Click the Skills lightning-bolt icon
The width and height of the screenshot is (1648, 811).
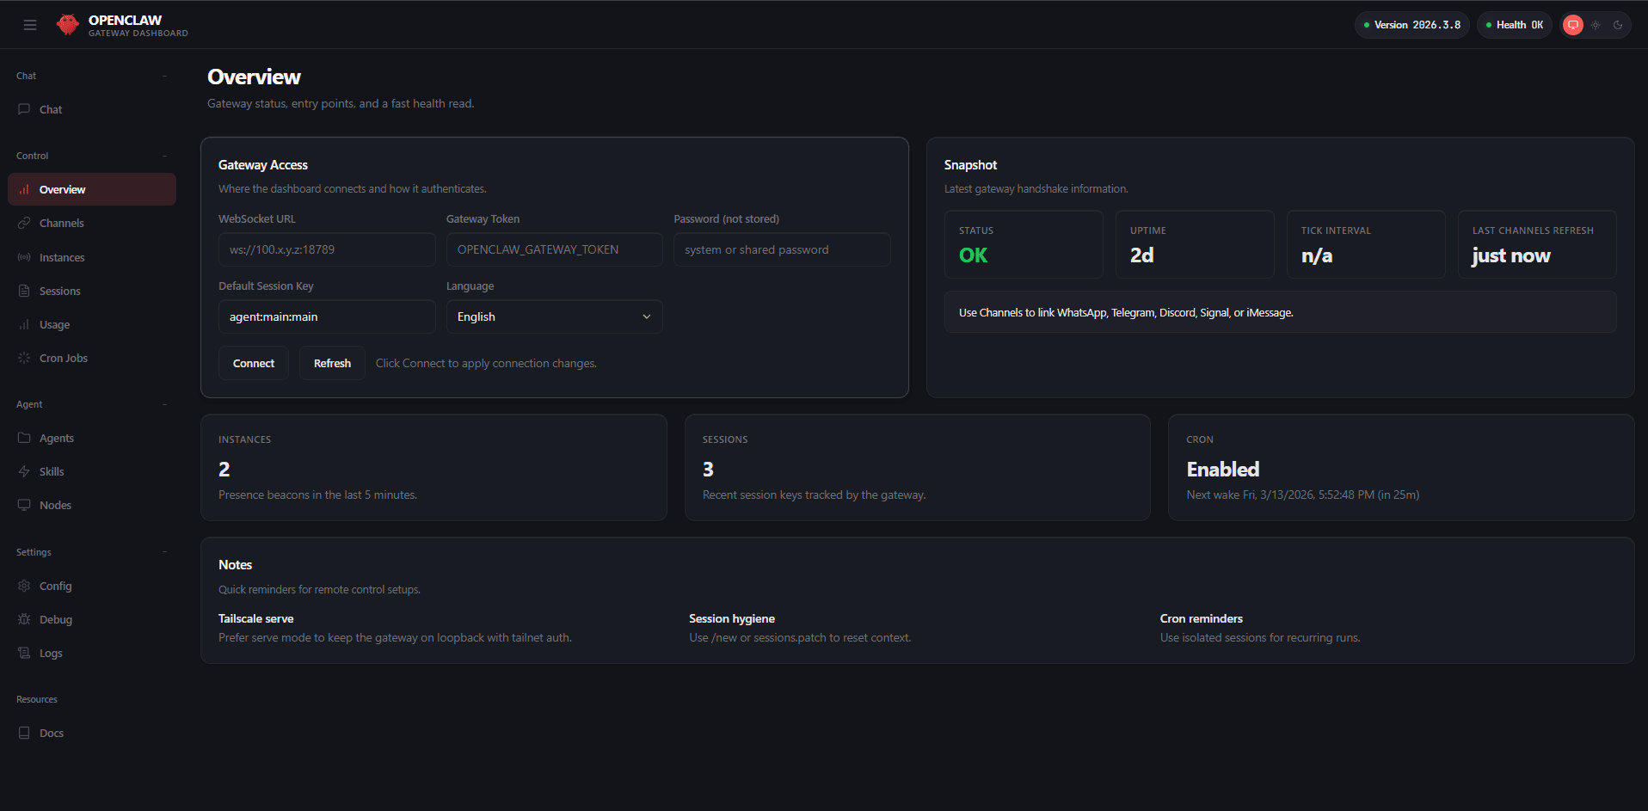tap(24, 471)
